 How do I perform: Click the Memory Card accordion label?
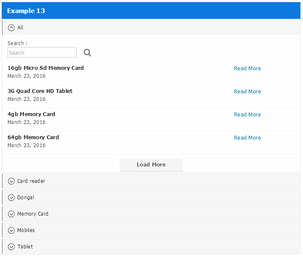pyautogui.click(x=33, y=214)
